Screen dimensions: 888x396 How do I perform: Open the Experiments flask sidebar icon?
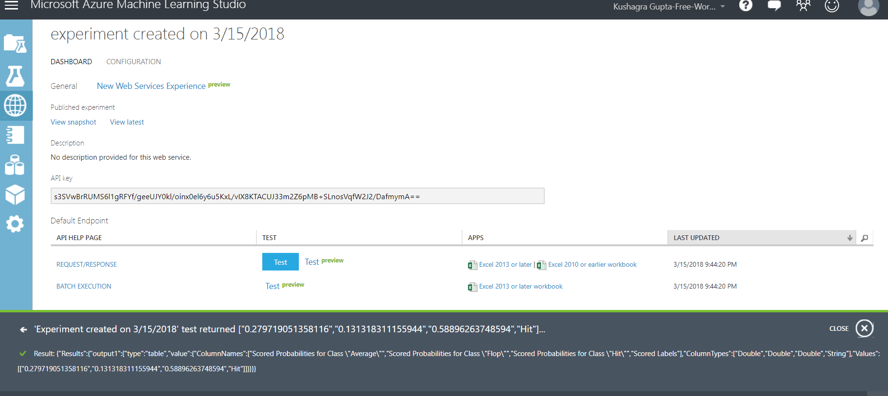pos(15,76)
